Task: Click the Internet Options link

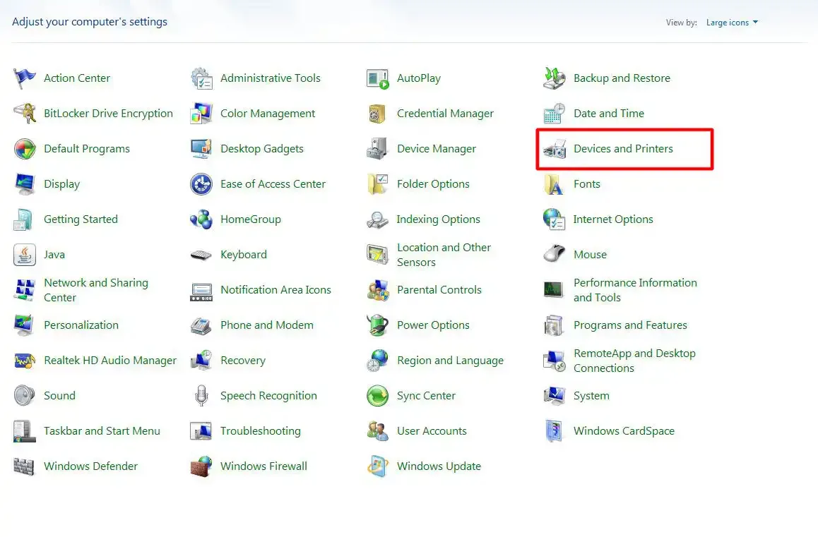Action: pyautogui.click(x=612, y=219)
